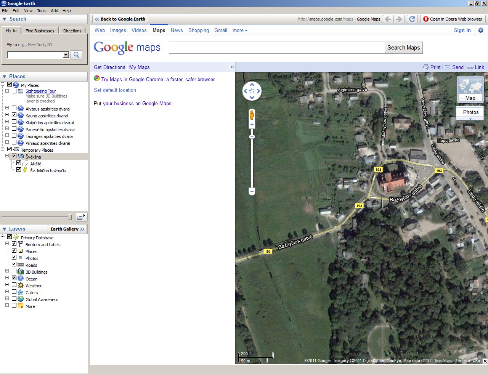Click the add folder icon in Places
The image size is (488, 375).
[x=81, y=217]
